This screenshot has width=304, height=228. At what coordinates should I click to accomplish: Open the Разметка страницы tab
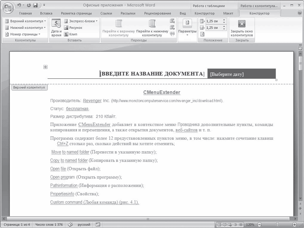tap(76, 13)
